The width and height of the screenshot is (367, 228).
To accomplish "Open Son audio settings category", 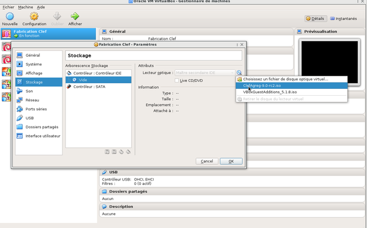I will (39, 91).
